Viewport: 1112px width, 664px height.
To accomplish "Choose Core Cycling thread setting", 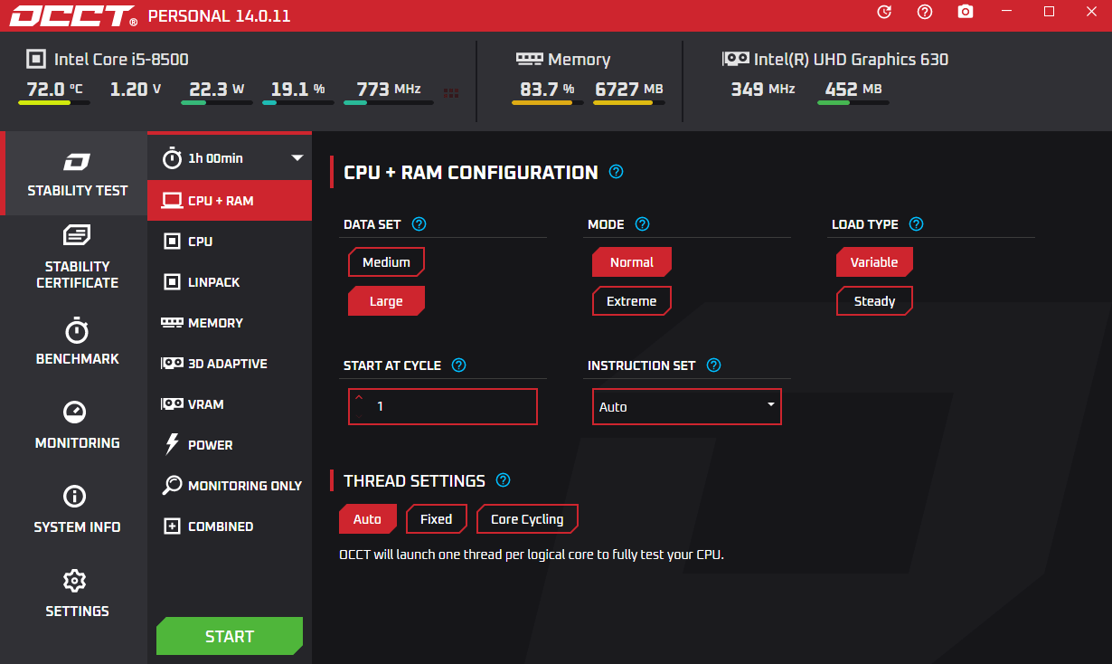I will [526, 519].
